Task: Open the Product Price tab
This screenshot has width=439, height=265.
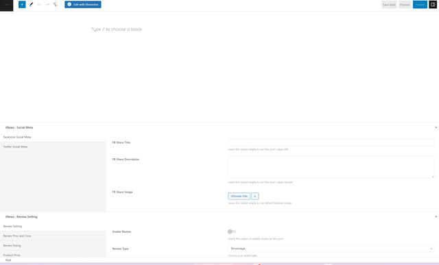Action: tap(53, 254)
